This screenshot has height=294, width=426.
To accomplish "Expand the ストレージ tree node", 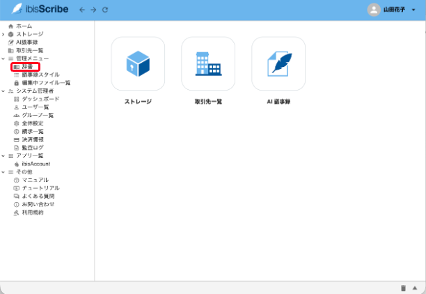I will coord(3,34).
